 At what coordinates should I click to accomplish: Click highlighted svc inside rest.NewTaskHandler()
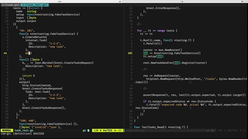pyautogui.click(x=176, y=63)
